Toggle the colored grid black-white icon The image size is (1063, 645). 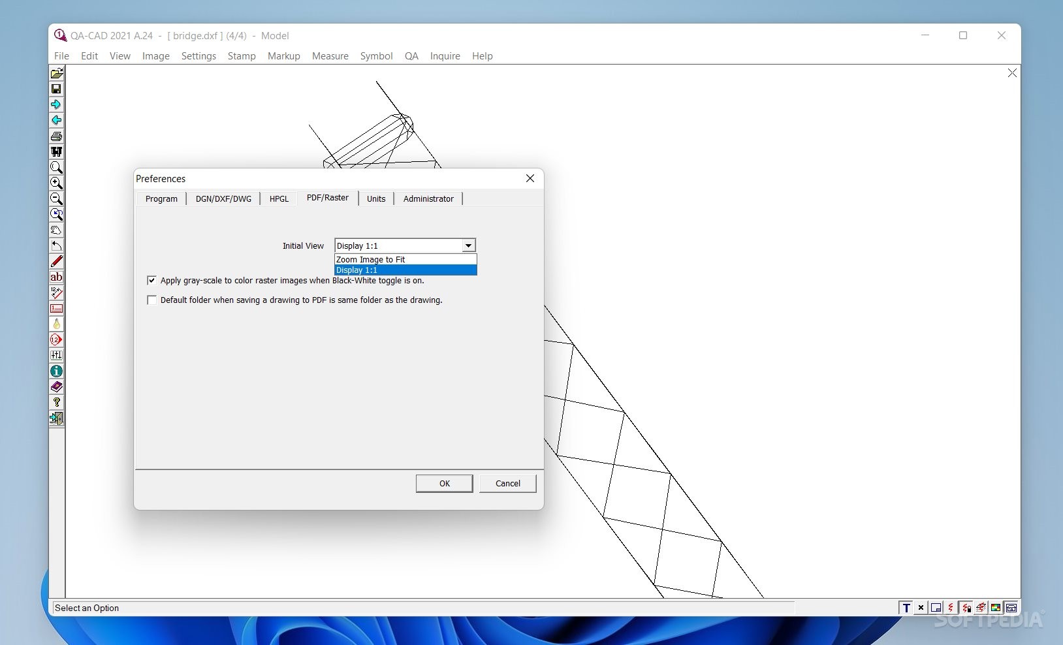coord(996,608)
